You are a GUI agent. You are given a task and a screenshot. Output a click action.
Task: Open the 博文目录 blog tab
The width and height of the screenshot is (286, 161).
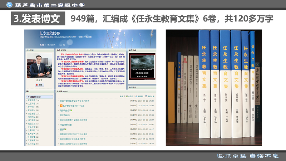(51, 45)
